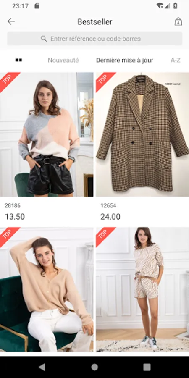The image size is (189, 378).
Task: Tap the TOP ribbon on sweater 28186
Action: click(x=9, y=81)
